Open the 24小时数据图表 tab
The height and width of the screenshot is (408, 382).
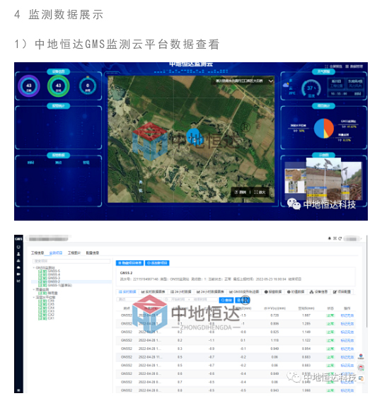tap(210, 292)
